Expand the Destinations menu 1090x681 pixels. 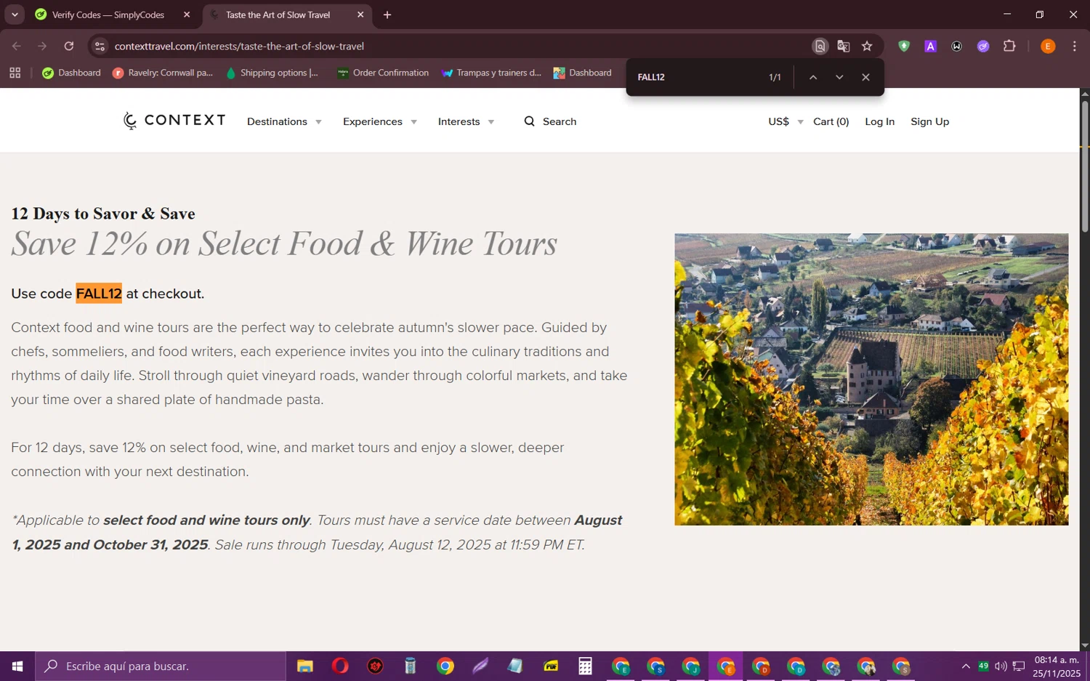(284, 121)
